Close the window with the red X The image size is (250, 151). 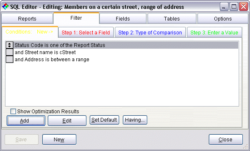click(x=243, y=7)
